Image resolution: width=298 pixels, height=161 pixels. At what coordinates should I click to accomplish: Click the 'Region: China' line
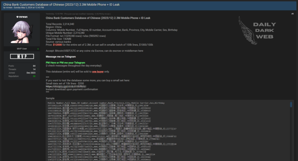[x=54, y=27]
